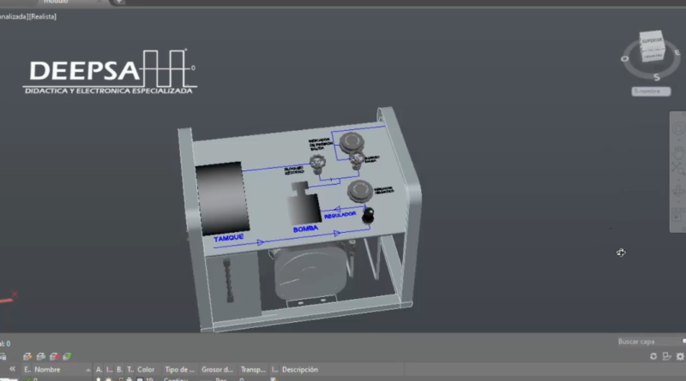Image resolution: width=686 pixels, height=381 pixels.
Task: Open the steering wheel in navigation bar
Action: 677,128
